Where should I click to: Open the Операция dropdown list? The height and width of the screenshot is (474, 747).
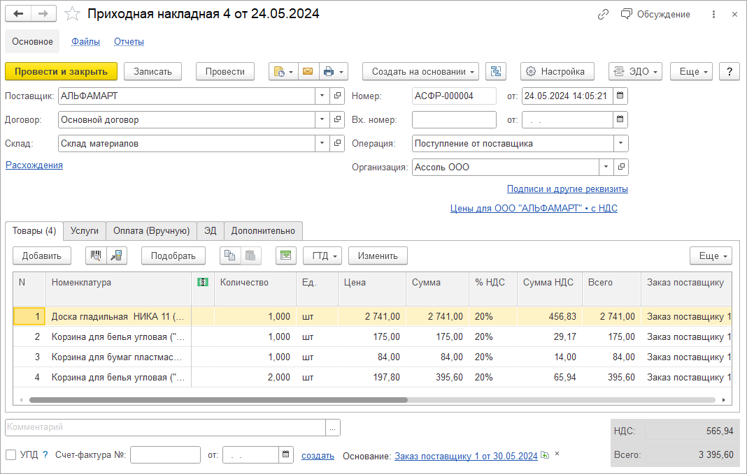620,143
